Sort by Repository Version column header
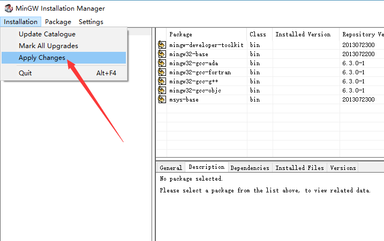The image size is (384, 241). click(x=362, y=34)
